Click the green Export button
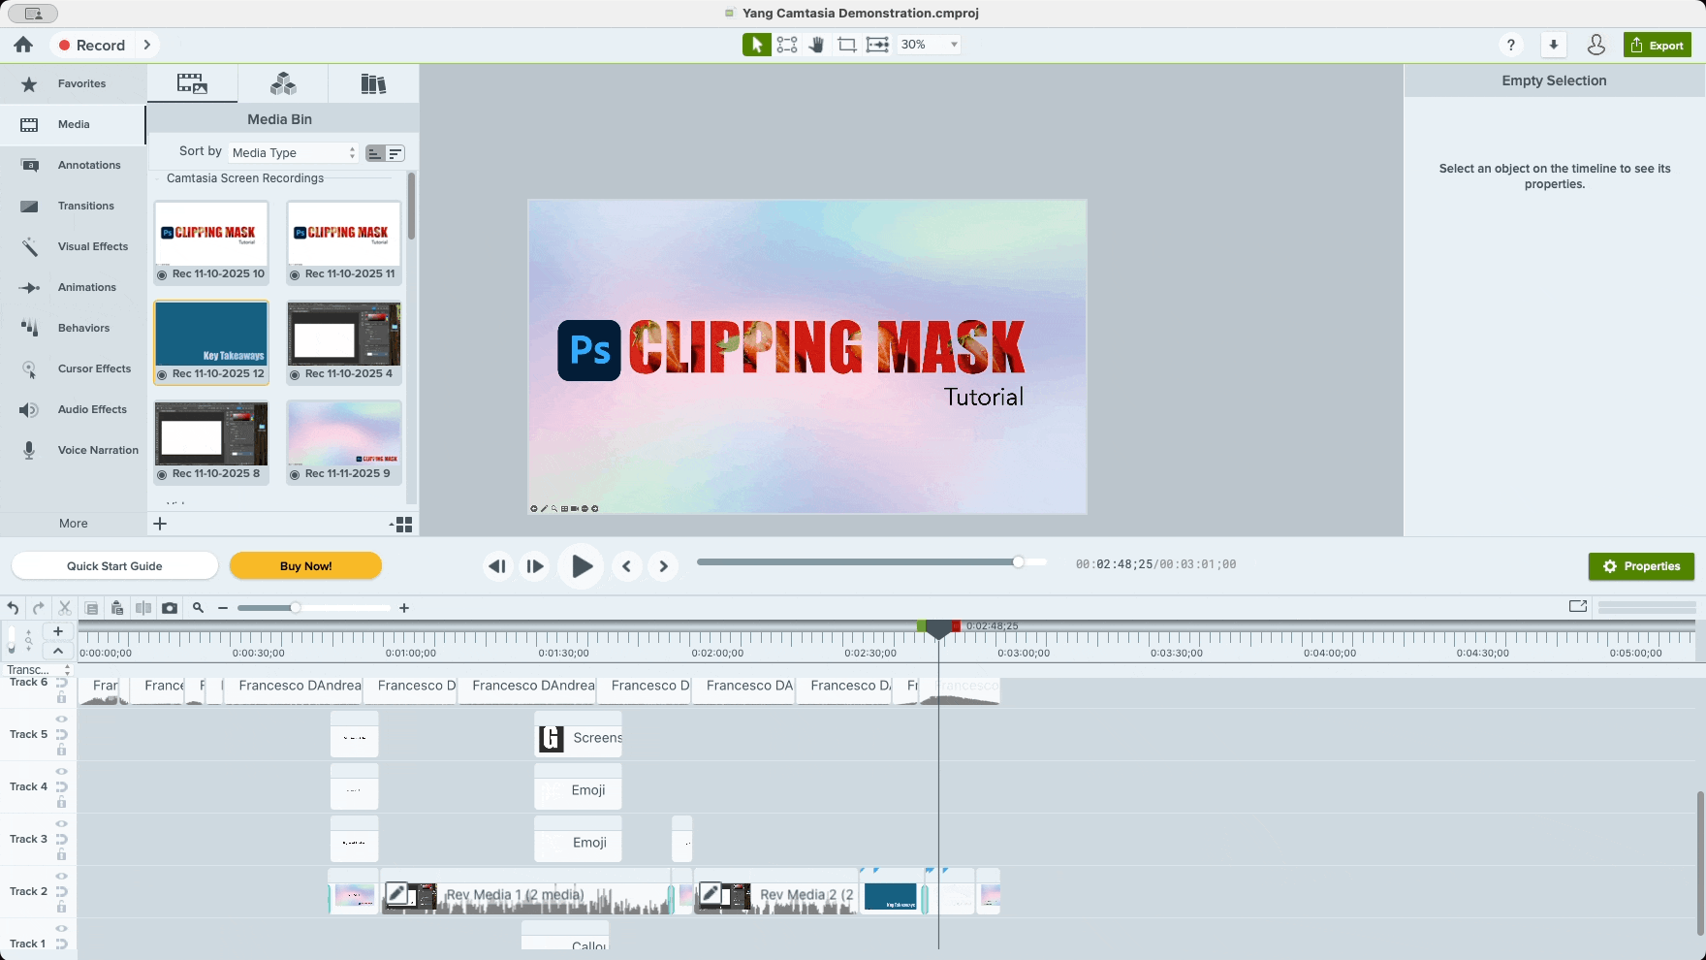1706x960 pixels. click(1658, 45)
